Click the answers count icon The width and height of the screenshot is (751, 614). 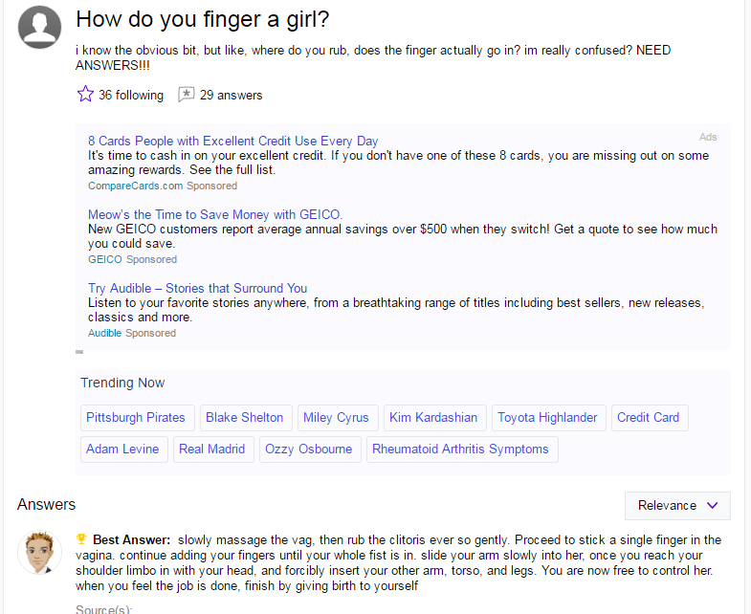click(187, 94)
